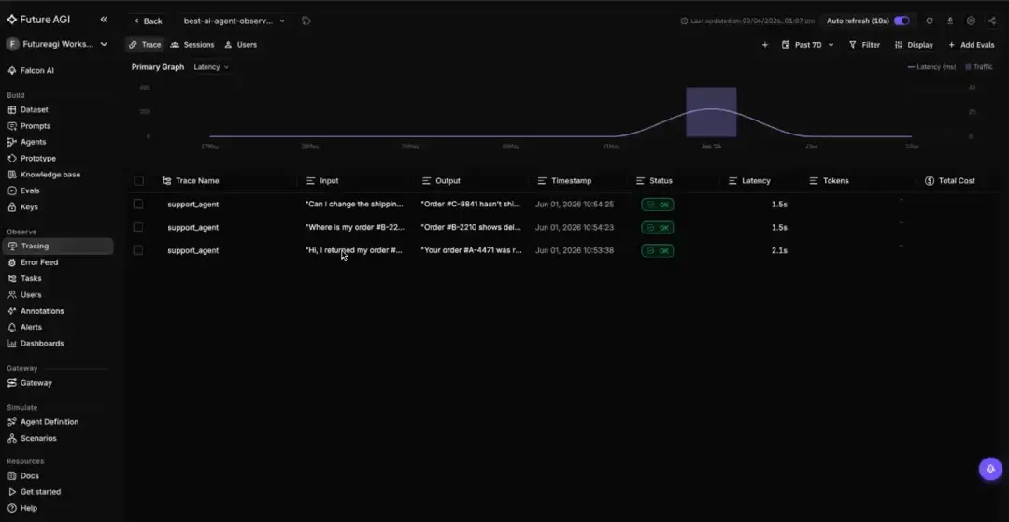1009x522 pixels.
Task: Click the "Hi, I returned my order #..." input cell
Action: [x=353, y=250]
